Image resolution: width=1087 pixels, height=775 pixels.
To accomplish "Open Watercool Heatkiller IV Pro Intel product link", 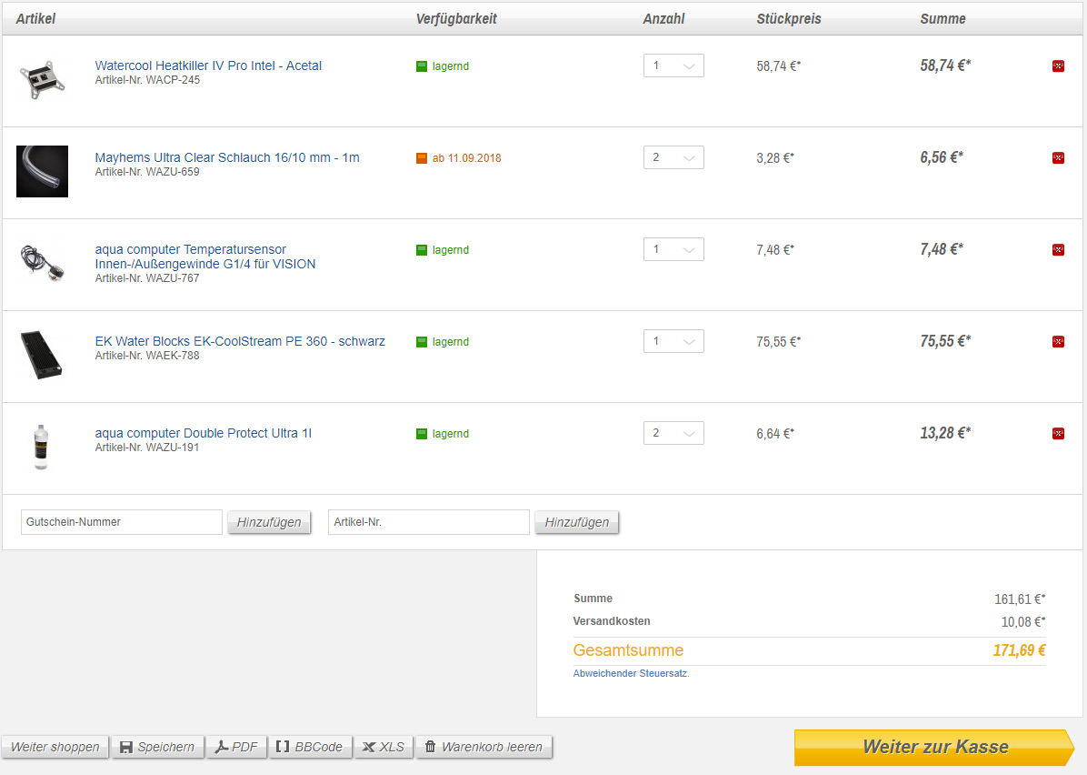I will (208, 65).
